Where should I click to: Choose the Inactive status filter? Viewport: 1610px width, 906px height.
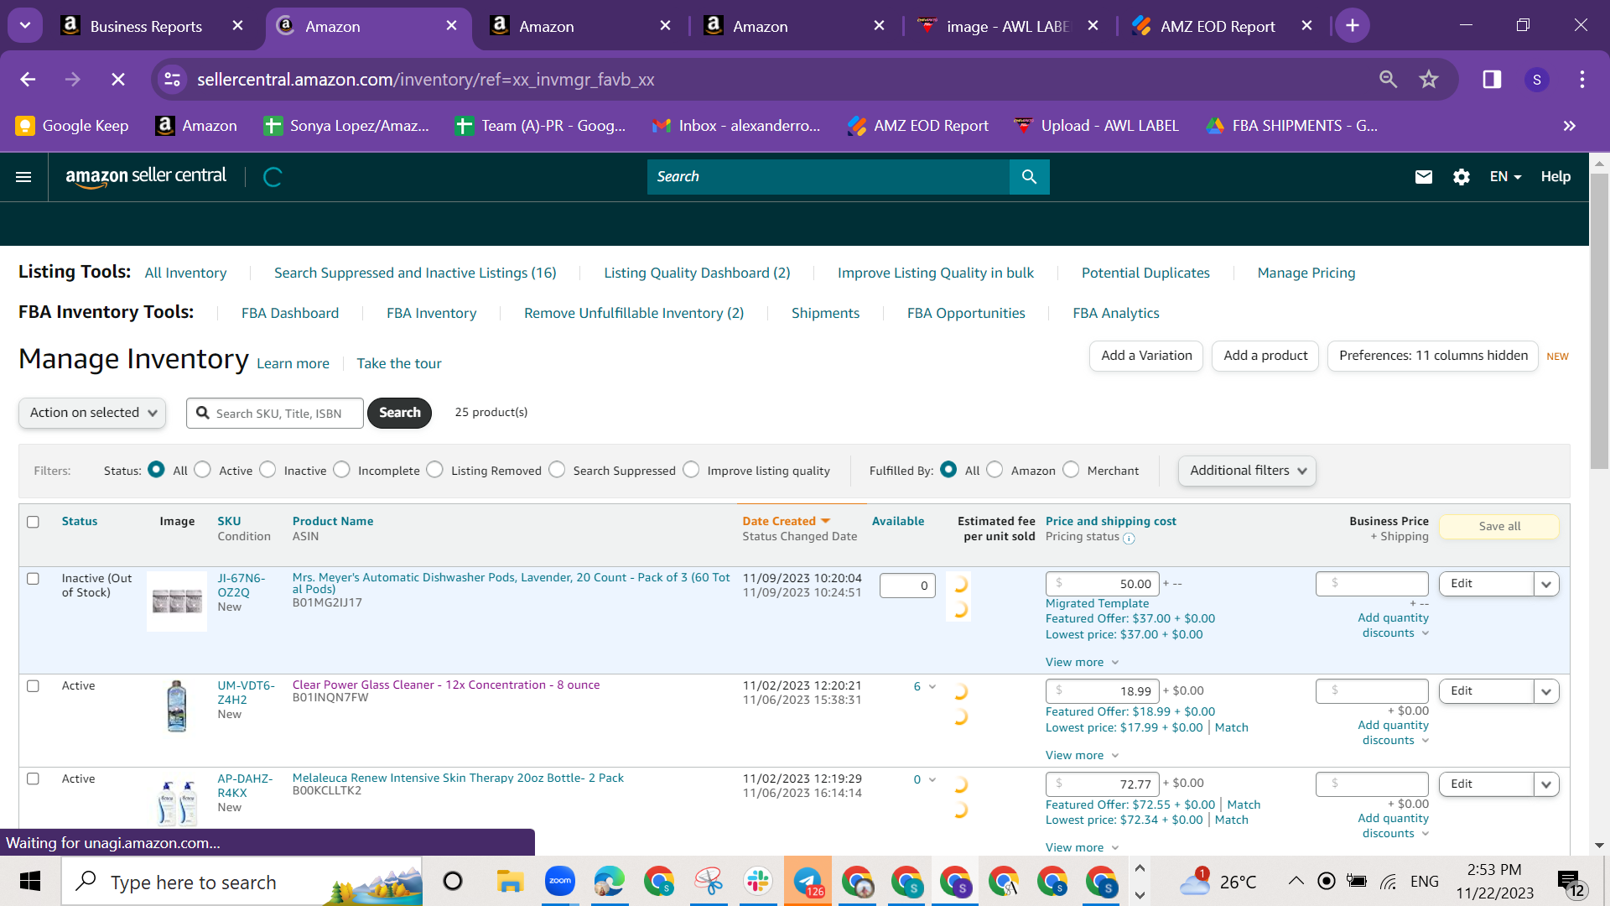click(x=267, y=470)
